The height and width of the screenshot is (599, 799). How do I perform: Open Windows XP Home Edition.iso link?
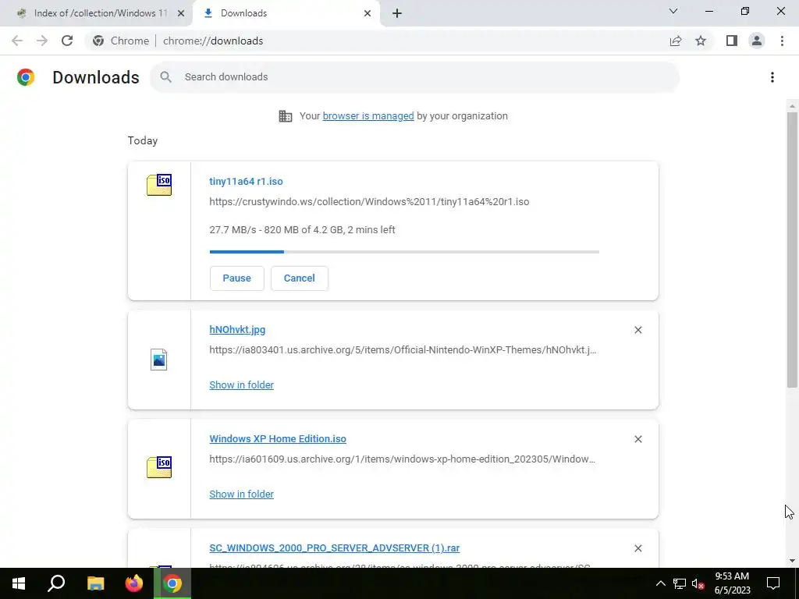278,438
